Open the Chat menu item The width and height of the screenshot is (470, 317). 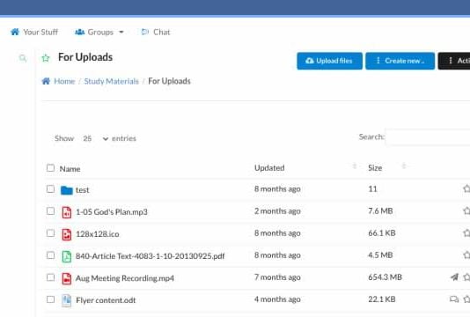pos(156,32)
